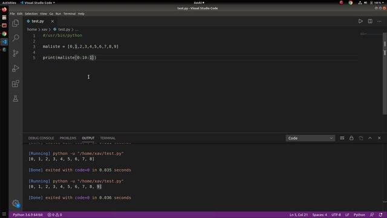
Task: Show applications grid in the dock
Action: [4, 214]
